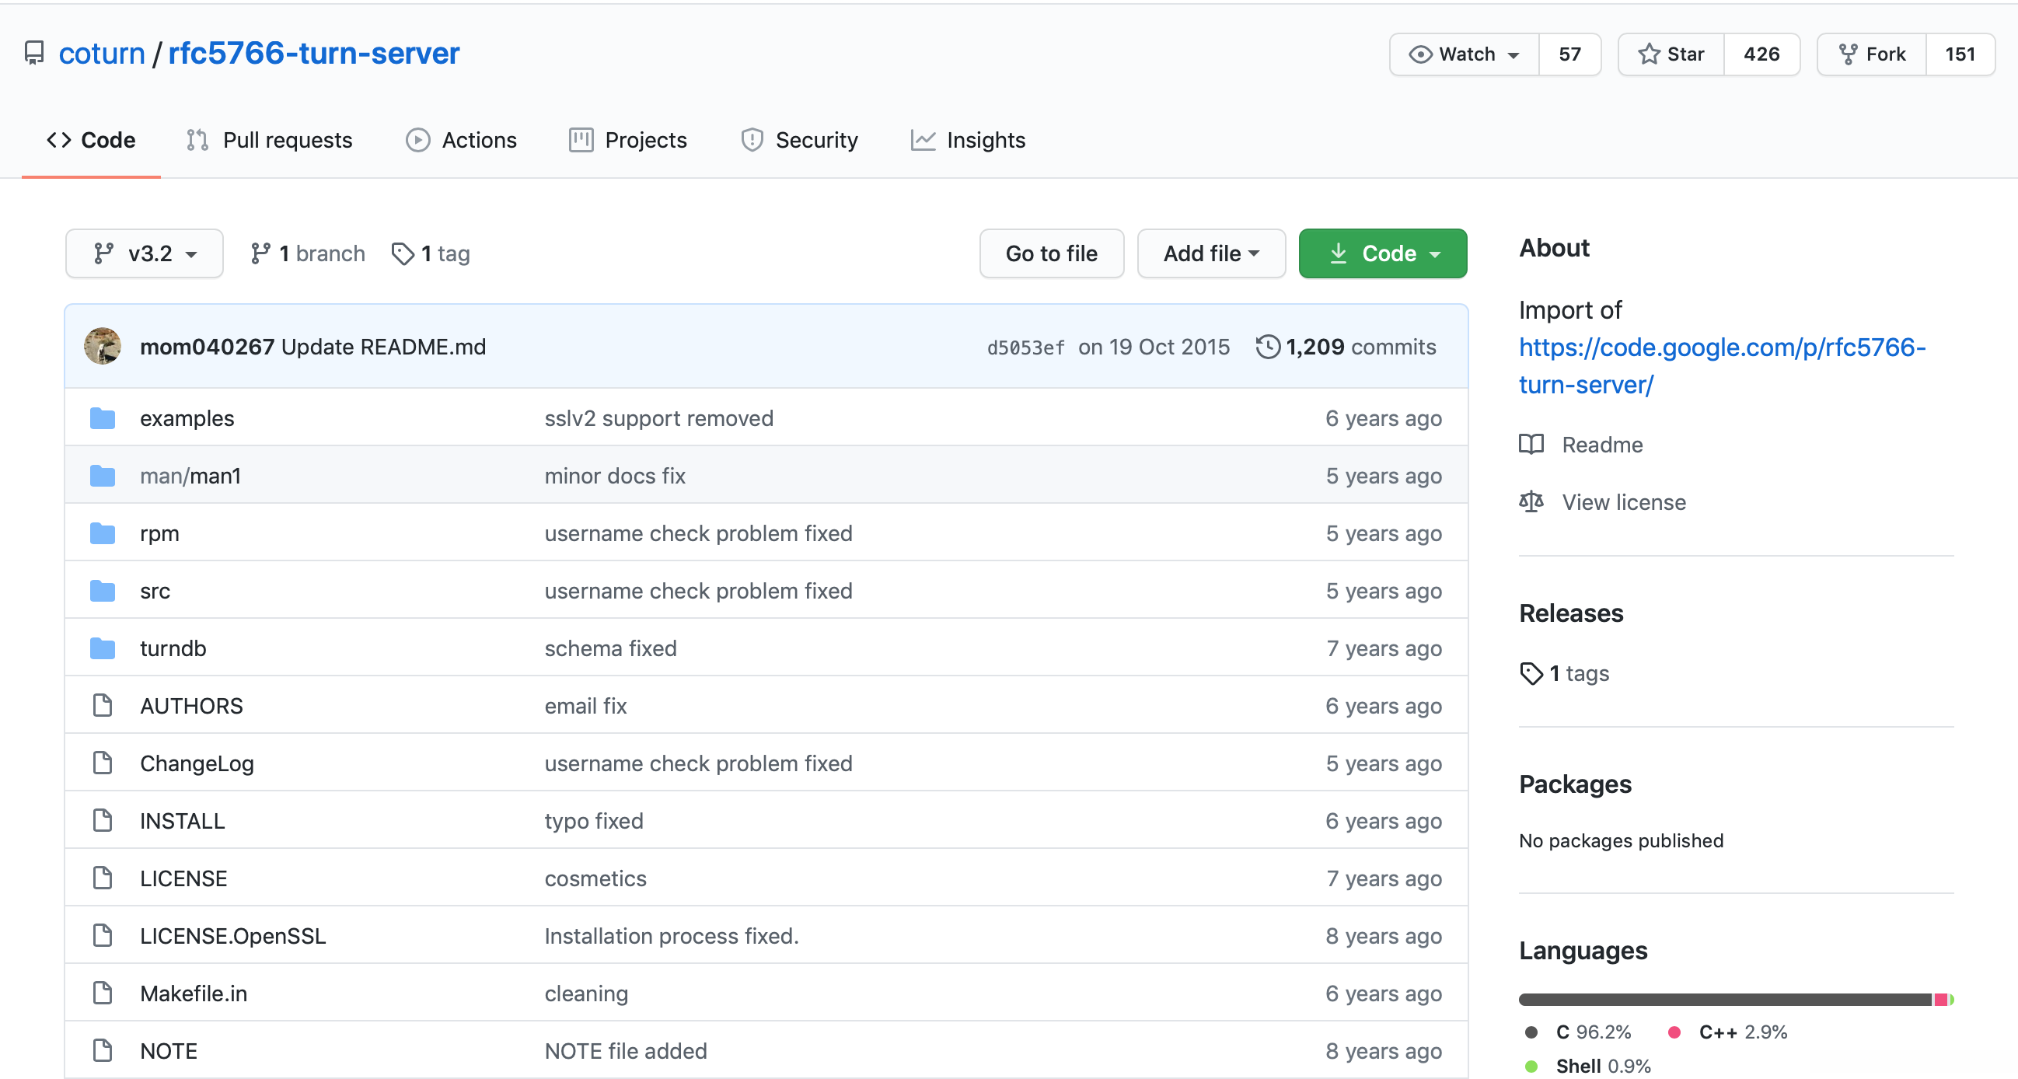Screen dimensions: 2018x1079
Task: Star the repository
Action: pos(1671,54)
